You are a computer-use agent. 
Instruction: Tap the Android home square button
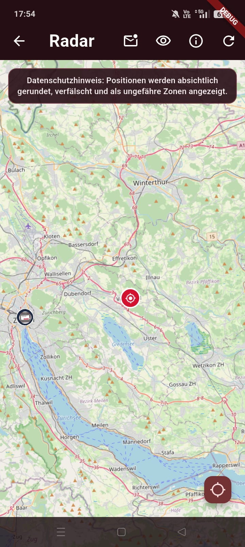121,532
